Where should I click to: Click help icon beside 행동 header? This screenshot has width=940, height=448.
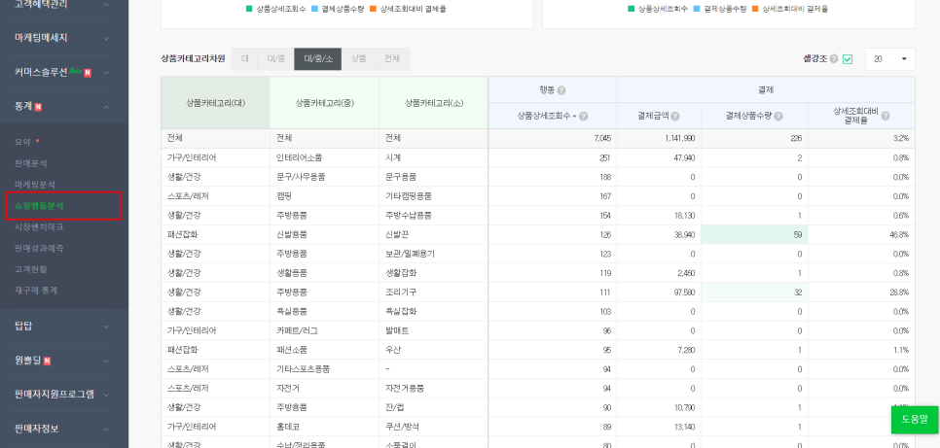pos(561,90)
